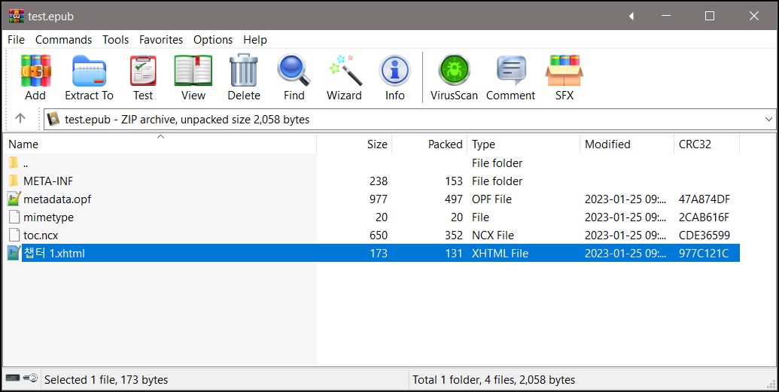Select the metadata.opf file
The height and width of the screenshot is (392, 779).
[57, 199]
